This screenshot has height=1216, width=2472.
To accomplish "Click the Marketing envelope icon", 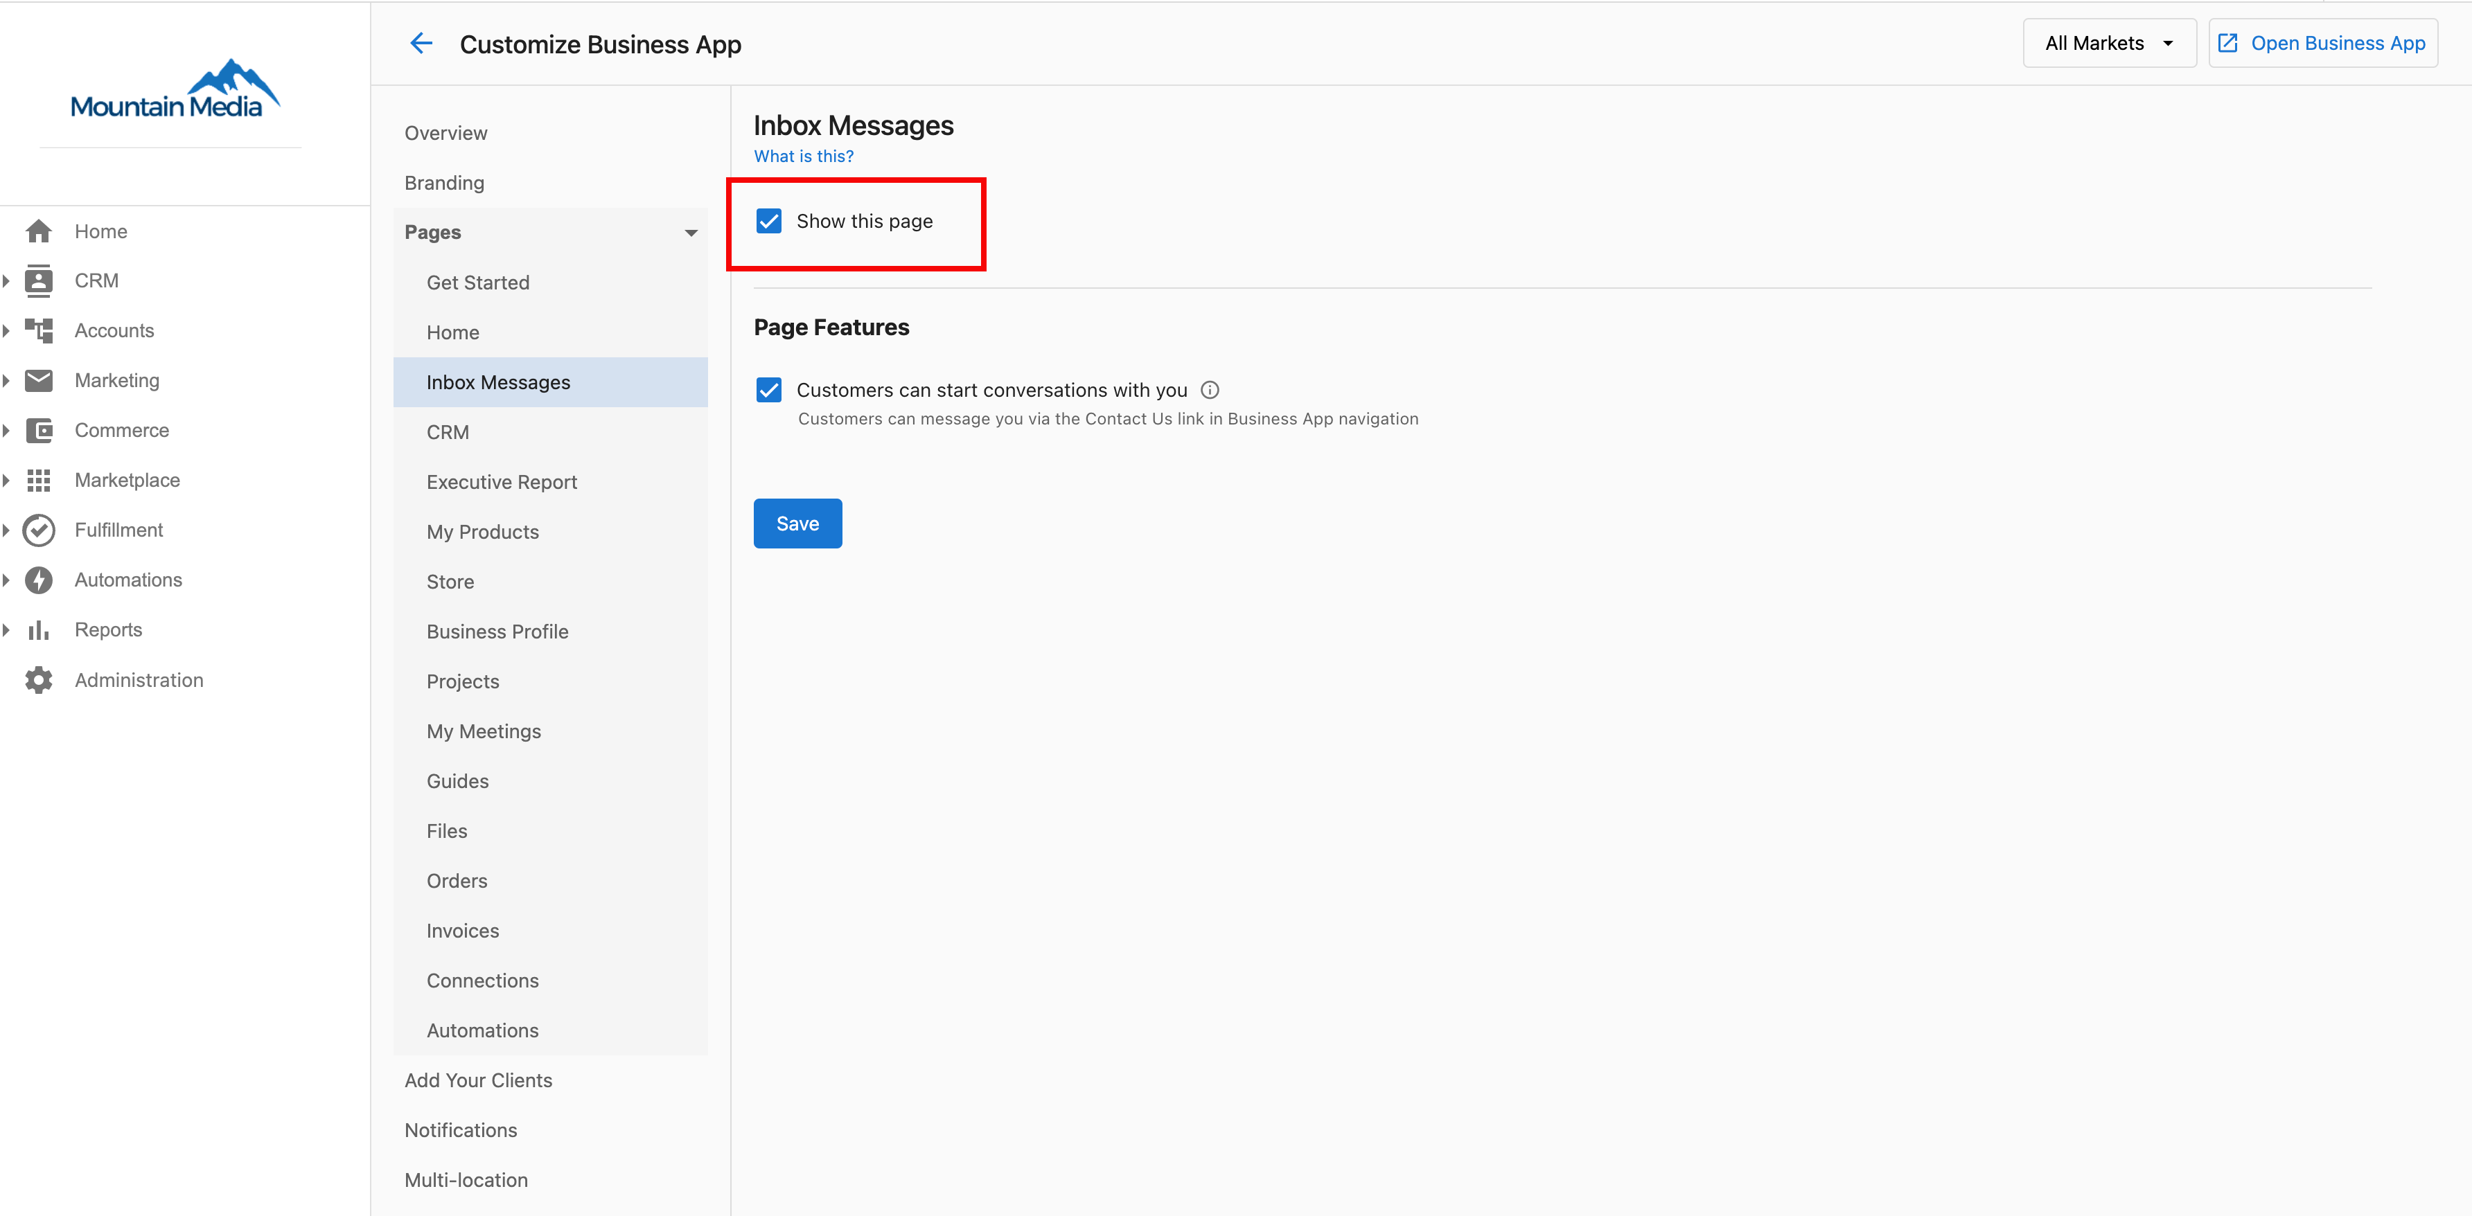I will [x=38, y=381].
